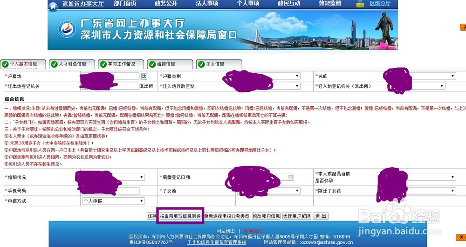
Task: Click the 退出 button
Action: pos(321,216)
